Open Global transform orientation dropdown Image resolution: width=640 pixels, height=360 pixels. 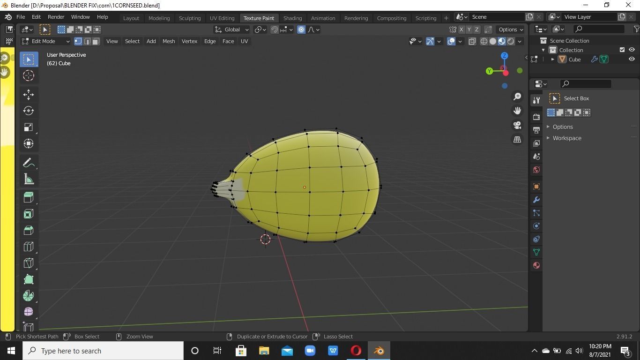click(x=232, y=30)
